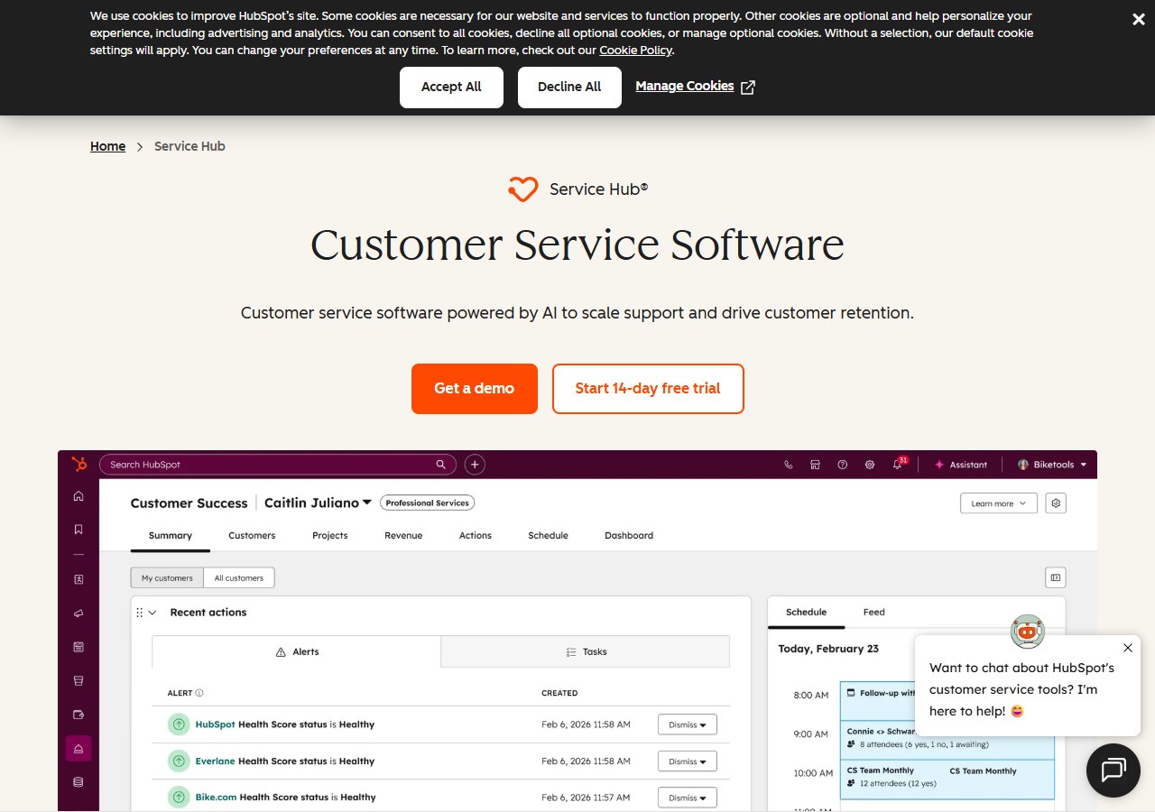
Task: Open the Cookie Policy link
Action: 635,51
